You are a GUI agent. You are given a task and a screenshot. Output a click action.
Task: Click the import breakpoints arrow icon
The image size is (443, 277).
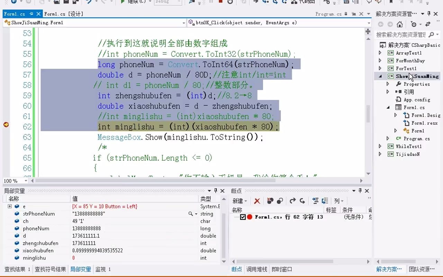tap(302, 201)
